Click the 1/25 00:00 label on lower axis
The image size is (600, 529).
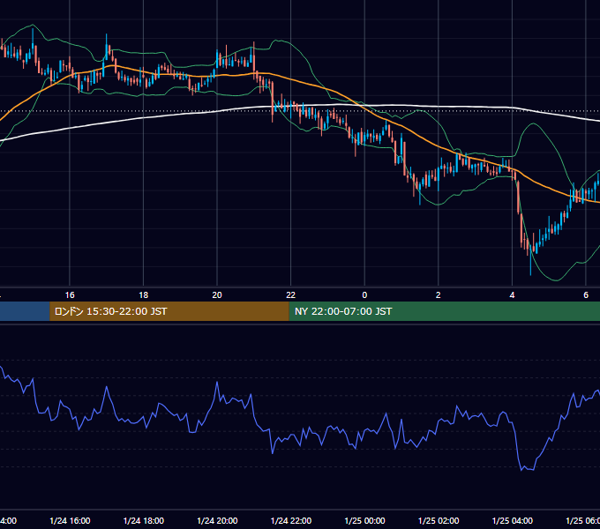point(364,520)
